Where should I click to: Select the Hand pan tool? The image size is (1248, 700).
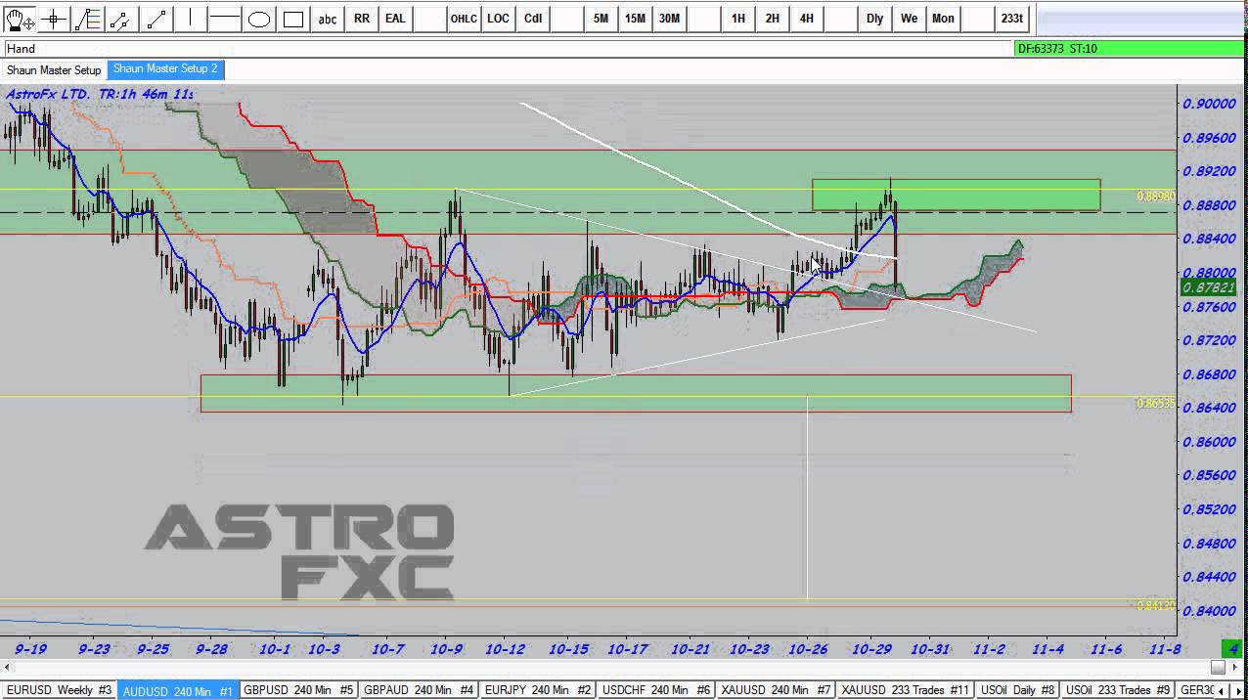(20, 19)
